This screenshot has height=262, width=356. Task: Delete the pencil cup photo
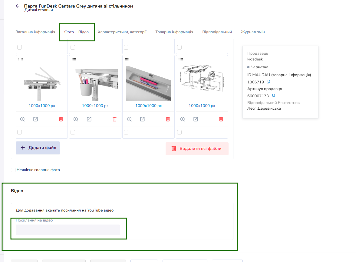[114, 119]
